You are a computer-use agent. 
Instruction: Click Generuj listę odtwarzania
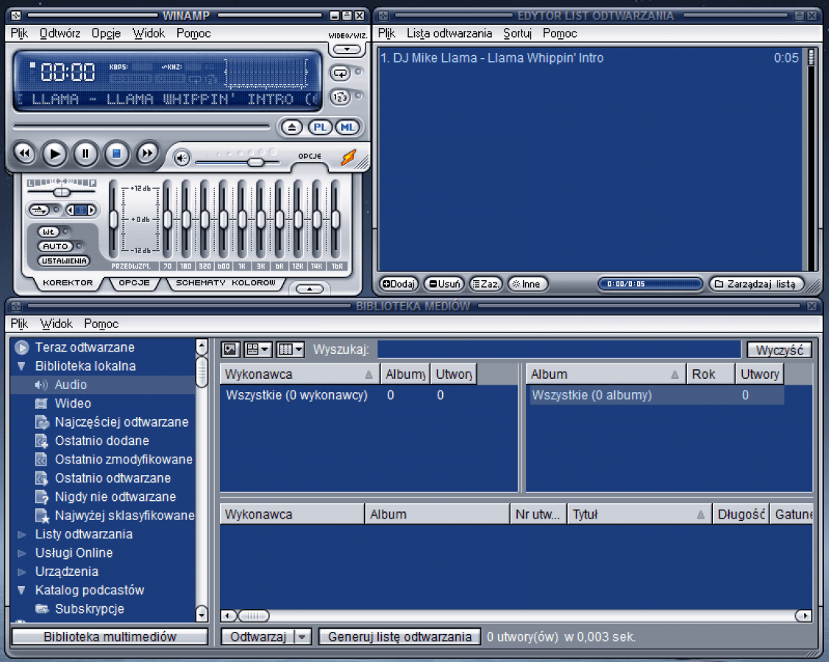399,636
